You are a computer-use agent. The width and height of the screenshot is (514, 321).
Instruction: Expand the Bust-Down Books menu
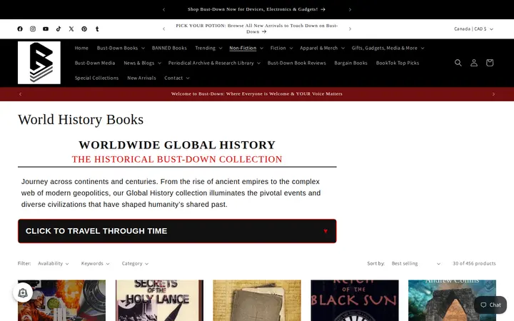click(121, 48)
